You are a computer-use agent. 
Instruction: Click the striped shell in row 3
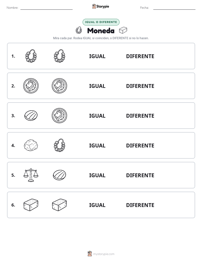[31, 115]
